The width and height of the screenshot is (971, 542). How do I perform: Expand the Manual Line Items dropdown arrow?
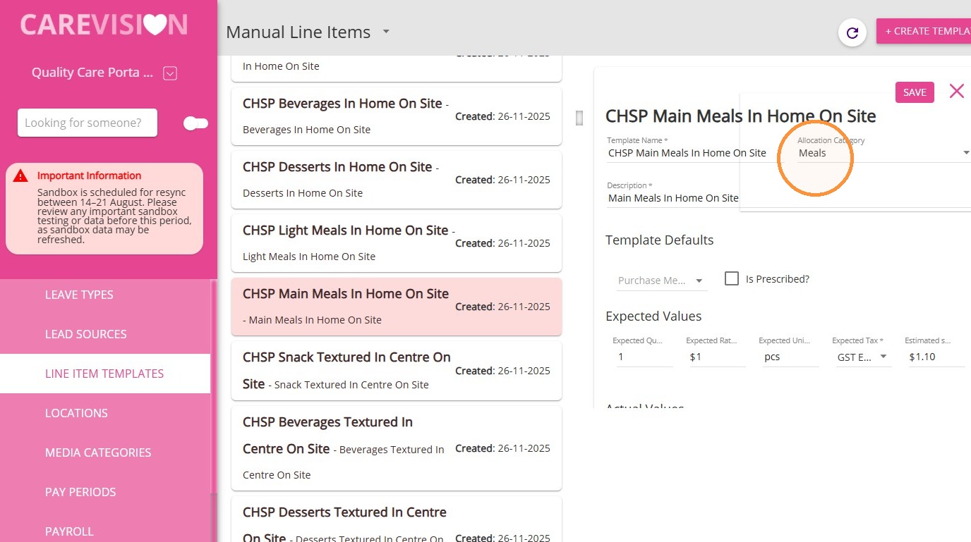(386, 32)
